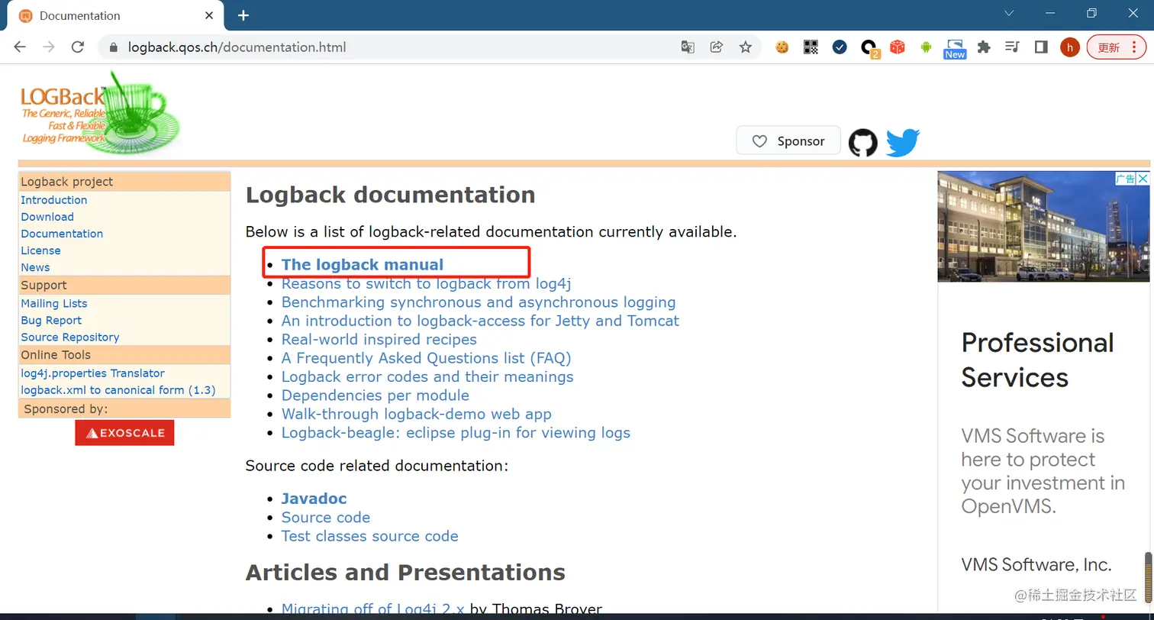Open the profile avatar labeled h
The height and width of the screenshot is (620, 1154).
[x=1070, y=47]
